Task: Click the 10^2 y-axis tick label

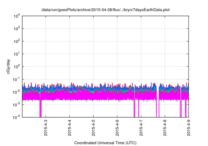Action: point(17,41)
